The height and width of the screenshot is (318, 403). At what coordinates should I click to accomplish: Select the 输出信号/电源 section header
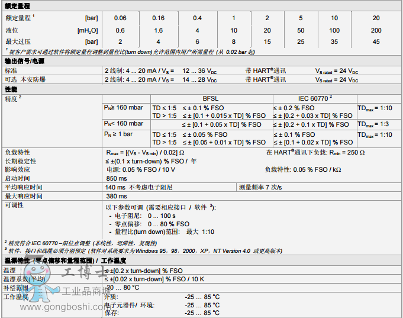(24, 61)
